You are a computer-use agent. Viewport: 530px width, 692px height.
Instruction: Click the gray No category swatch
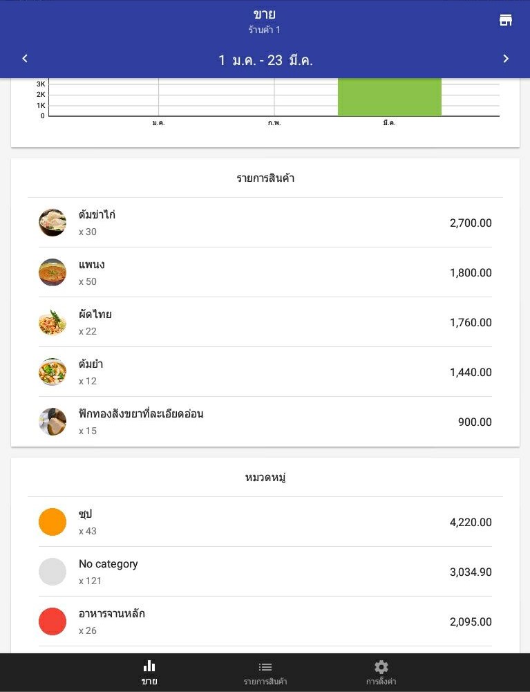pyautogui.click(x=53, y=572)
